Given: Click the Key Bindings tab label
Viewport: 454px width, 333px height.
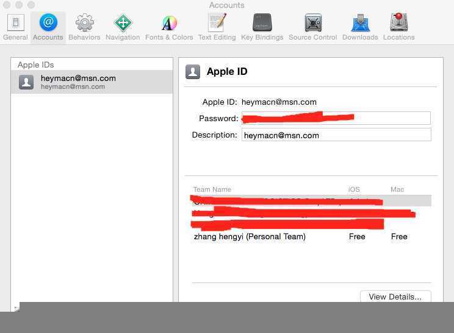Looking at the screenshot, I should pyautogui.click(x=262, y=37).
